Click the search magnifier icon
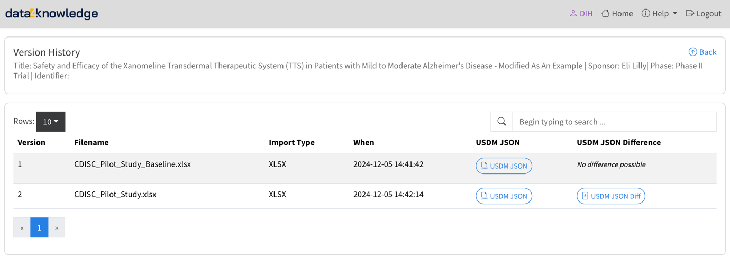Screen dimensions: 730x275 tap(501, 122)
